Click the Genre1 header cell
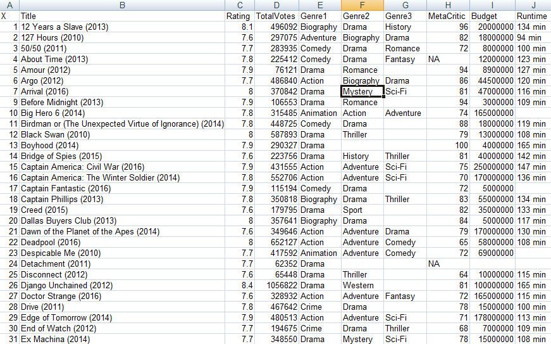Screen dimensions: 551x344 (x=320, y=16)
